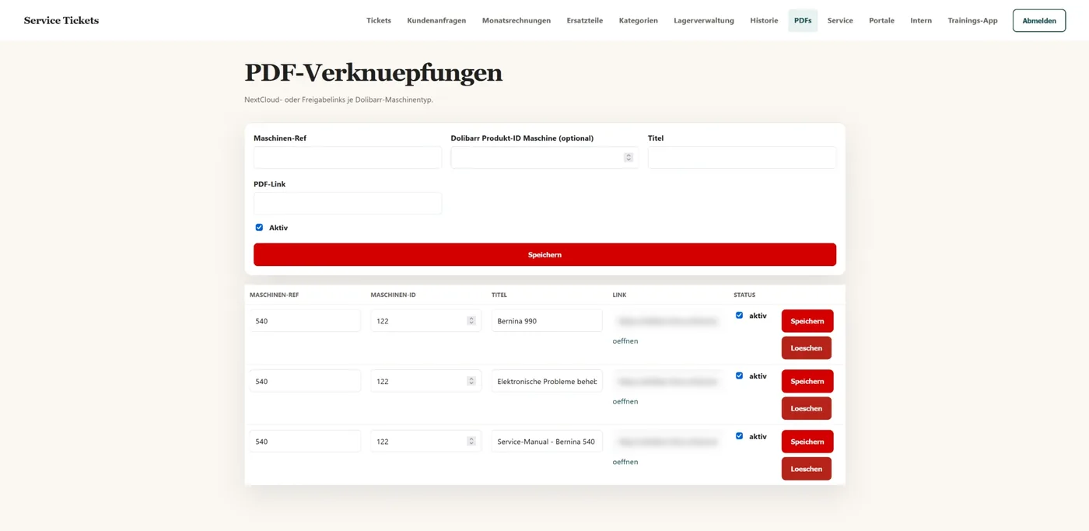Image resolution: width=1089 pixels, height=531 pixels.
Task: Edit Elektronische Probleme title field
Action: [547, 381]
